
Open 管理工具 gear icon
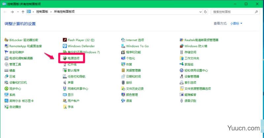[6, 64]
